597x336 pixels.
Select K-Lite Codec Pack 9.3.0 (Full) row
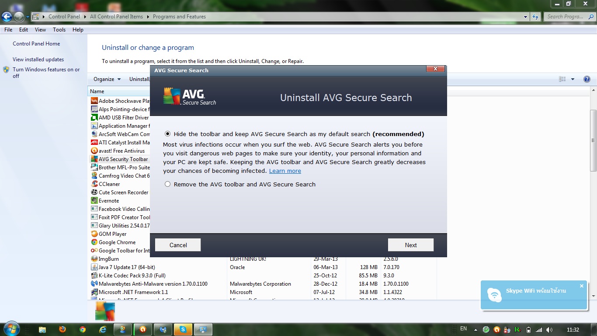click(263, 276)
